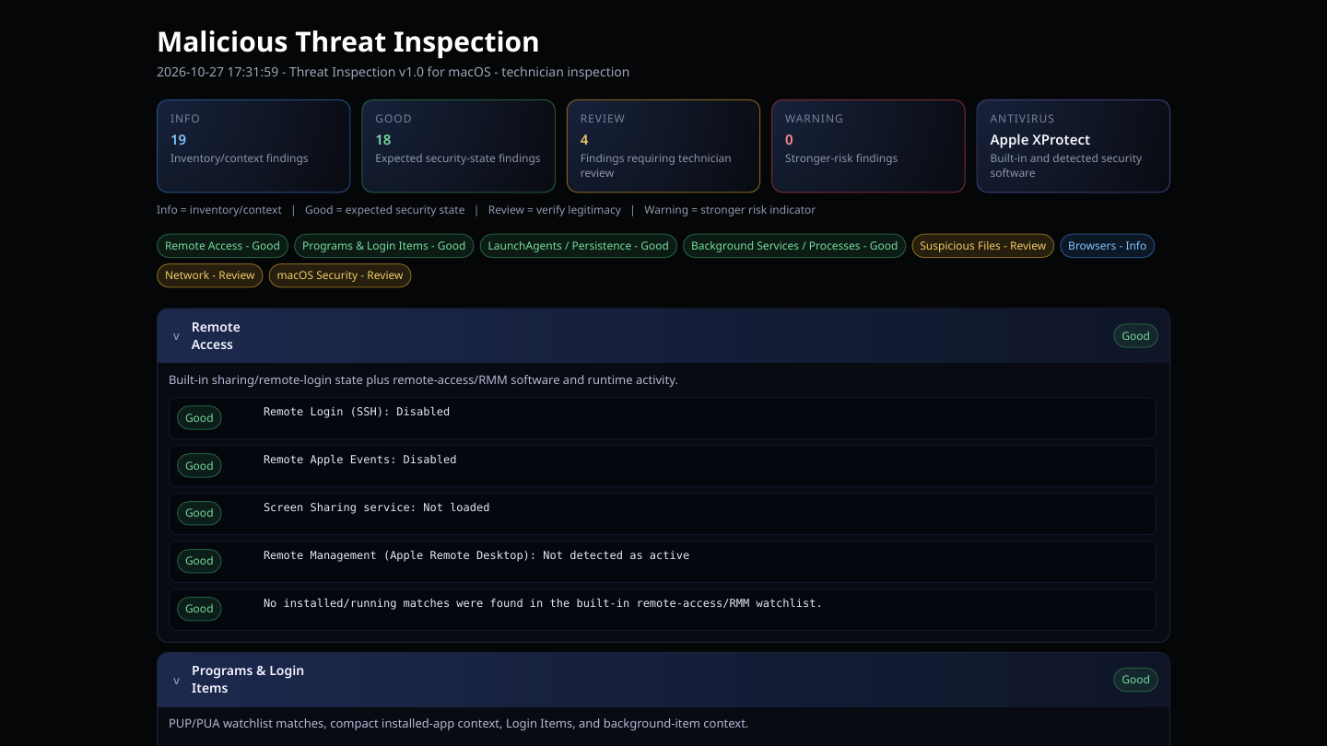Screen dimensions: 1327x746
Task: Click the Good badge in Programs & Login Items header
Action: pos(1135,680)
